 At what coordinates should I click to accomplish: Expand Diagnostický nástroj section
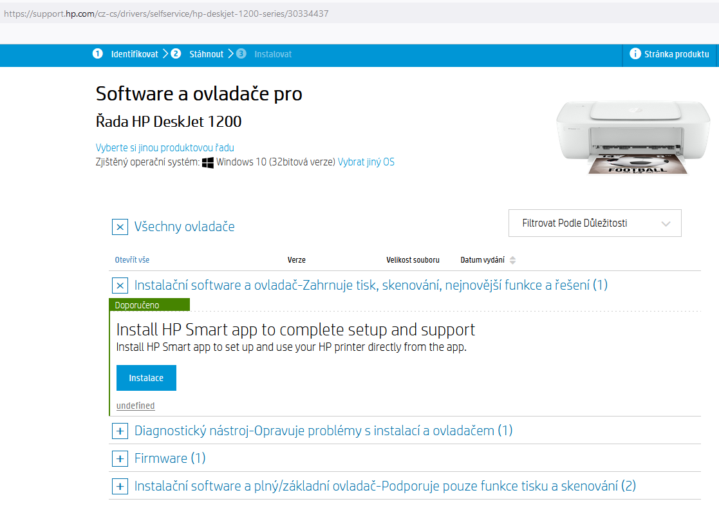tap(120, 431)
